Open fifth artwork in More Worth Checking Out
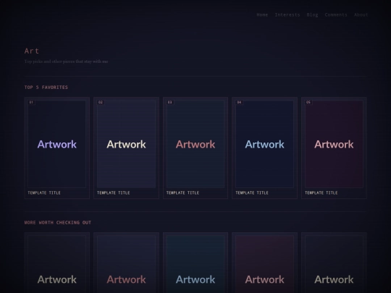The height and width of the screenshot is (293, 391). (334, 263)
